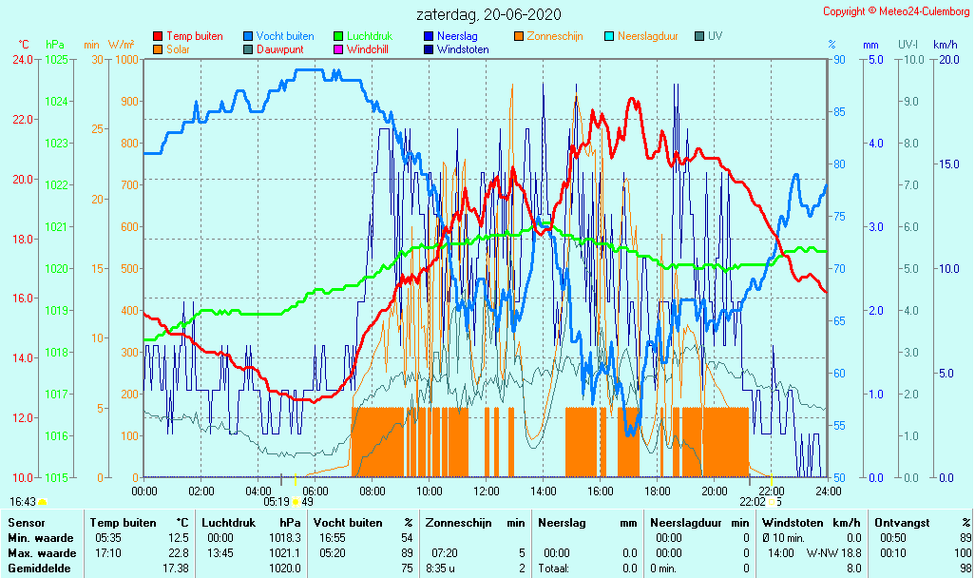The image size is (975, 578).
Task: Click the orange Solar legend square
Action: click(158, 49)
